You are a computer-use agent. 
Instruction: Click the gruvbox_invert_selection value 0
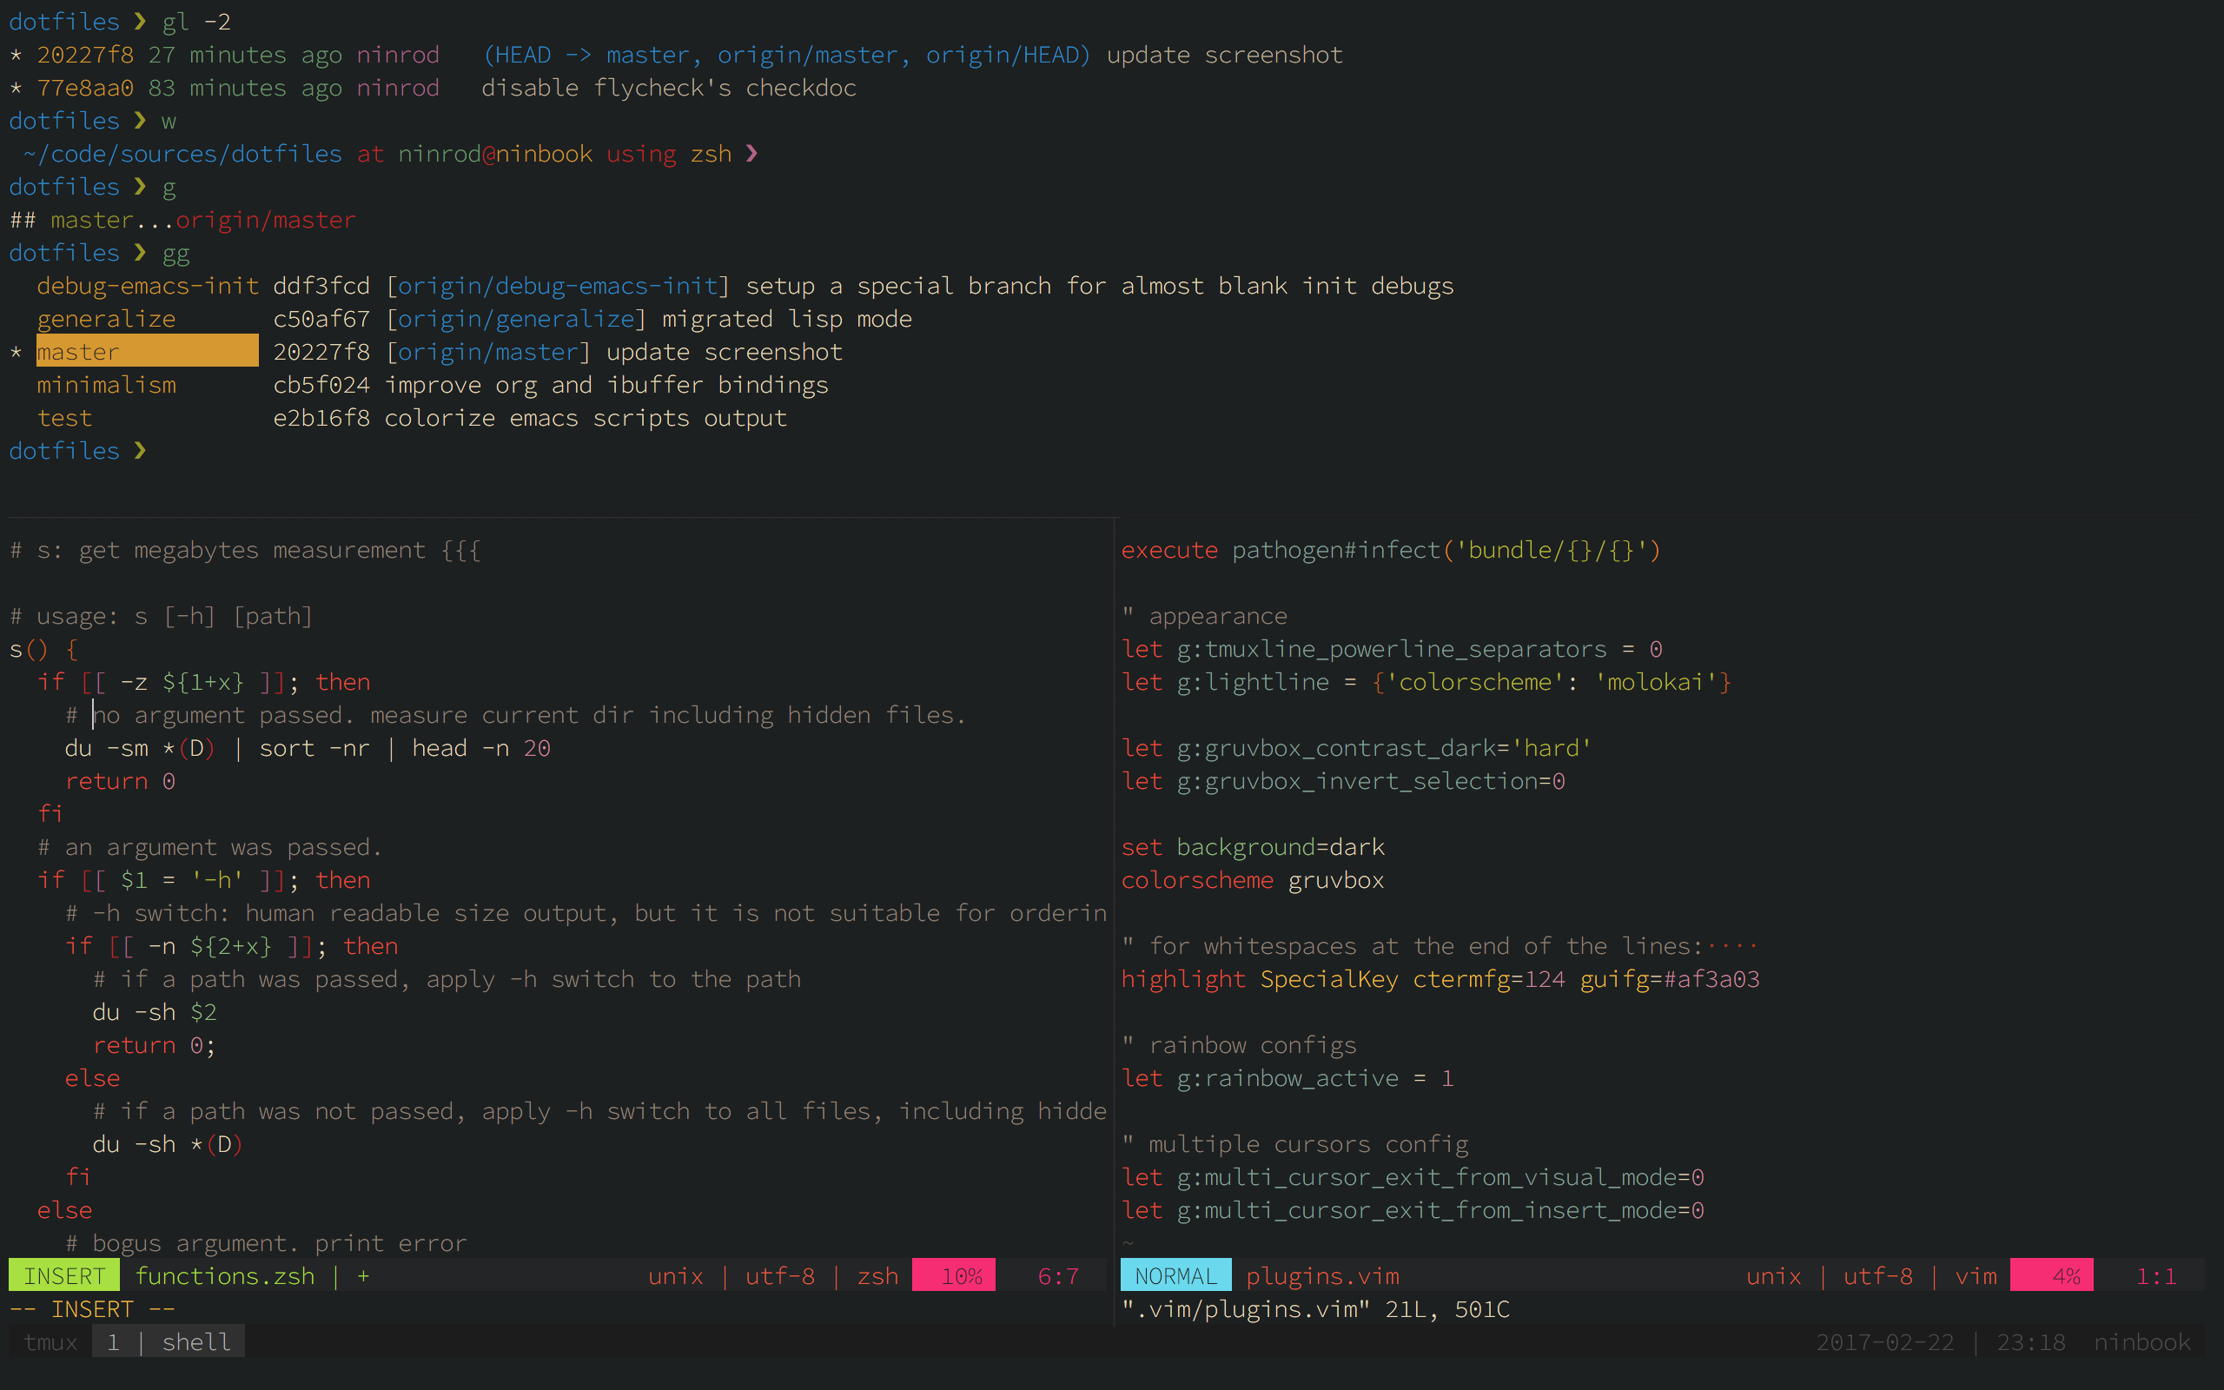1559,781
